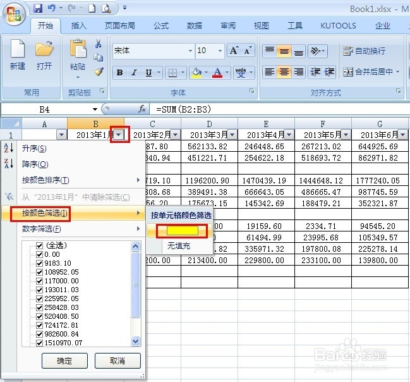Toggle the (全选) checkbox
The image size is (410, 382).
[x=39, y=245]
